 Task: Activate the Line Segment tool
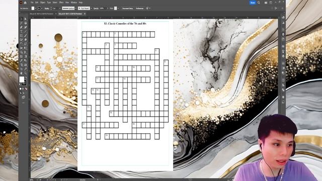(x=26, y=31)
